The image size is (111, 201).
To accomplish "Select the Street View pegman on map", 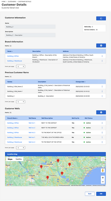I will pos(103,171).
